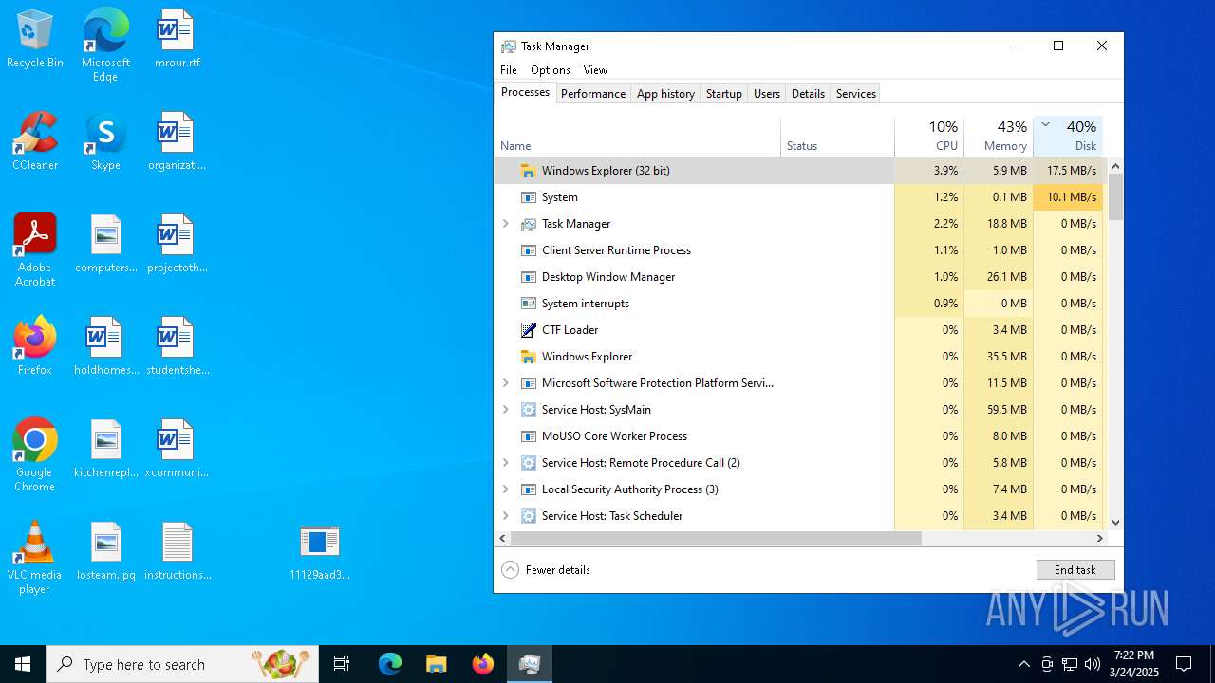Open the notification center icon
This screenshot has height=683, width=1215.
click(1184, 664)
